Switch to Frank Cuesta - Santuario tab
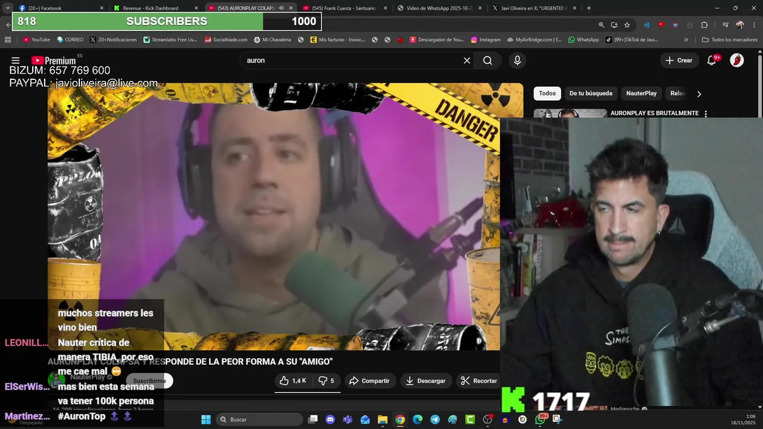This screenshot has height=429, width=763. click(346, 8)
